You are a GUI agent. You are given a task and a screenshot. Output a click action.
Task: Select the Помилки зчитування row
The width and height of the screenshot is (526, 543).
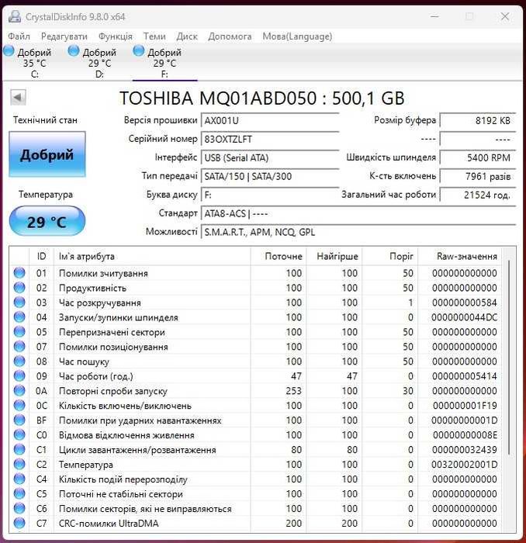coord(255,273)
